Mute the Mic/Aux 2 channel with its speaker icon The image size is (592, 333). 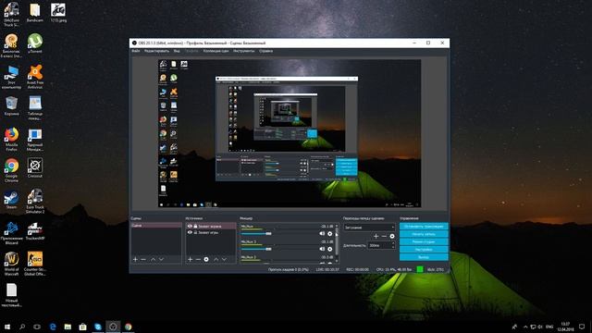322,249
